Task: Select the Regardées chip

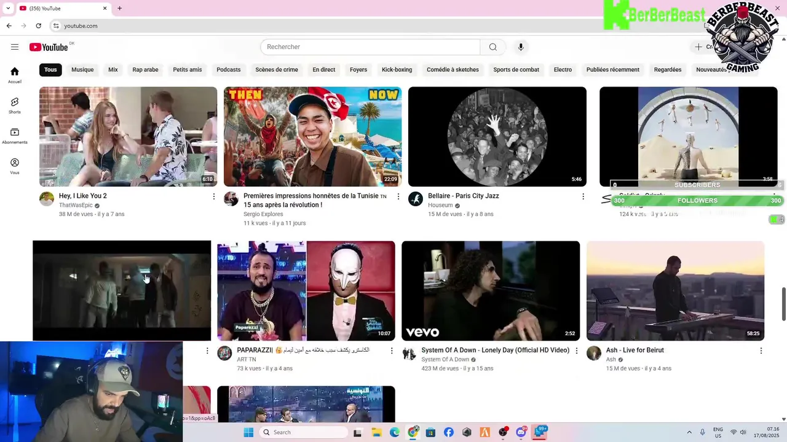Action: click(668, 69)
